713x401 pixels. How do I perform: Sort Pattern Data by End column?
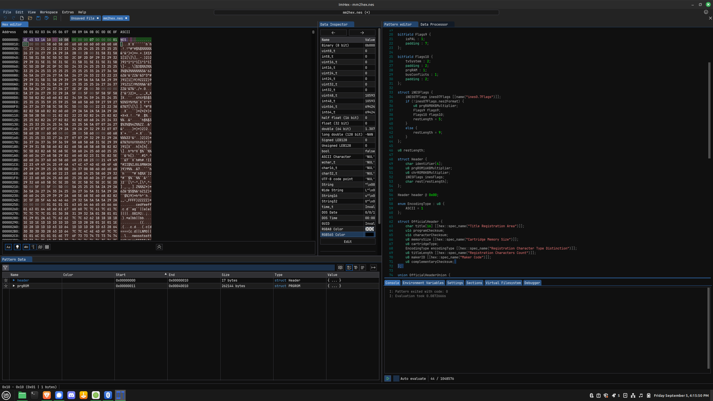(194, 275)
